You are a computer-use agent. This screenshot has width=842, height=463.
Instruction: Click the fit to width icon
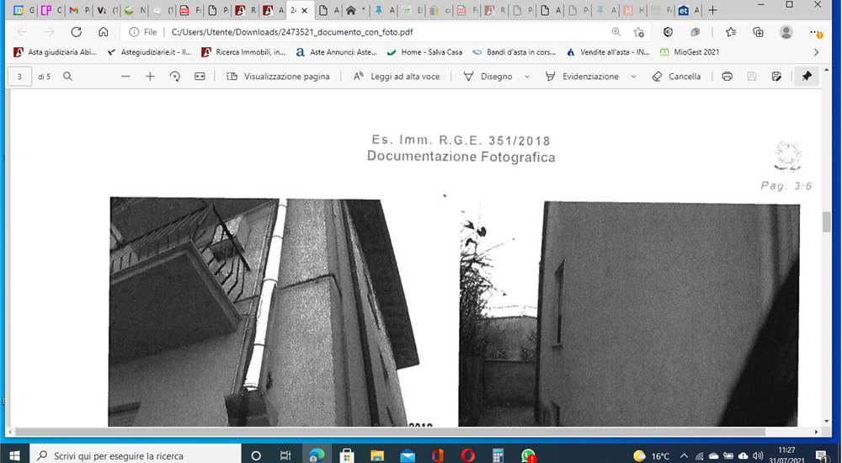(x=200, y=77)
